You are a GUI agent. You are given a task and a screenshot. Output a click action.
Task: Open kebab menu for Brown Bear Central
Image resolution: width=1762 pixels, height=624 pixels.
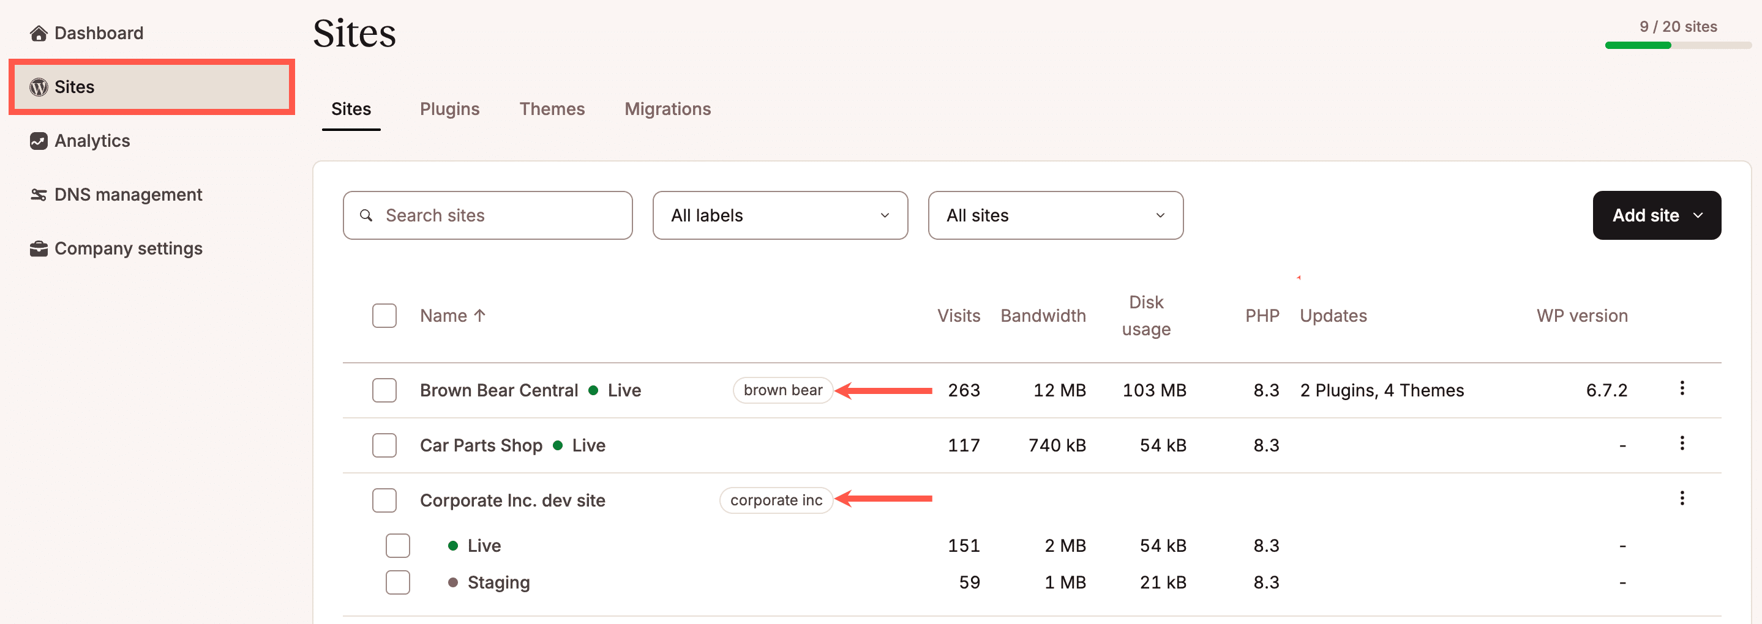pyautogui.click(x=1682, y=388)
